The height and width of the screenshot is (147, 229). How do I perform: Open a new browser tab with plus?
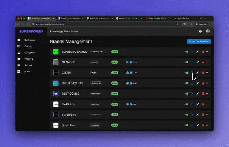tap(205, 18)
